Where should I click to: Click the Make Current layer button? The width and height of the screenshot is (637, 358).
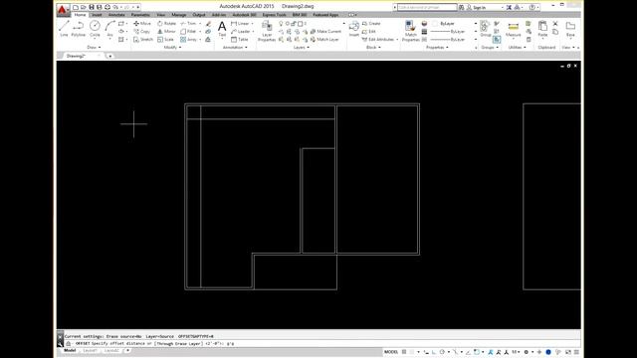coord(325,31)
